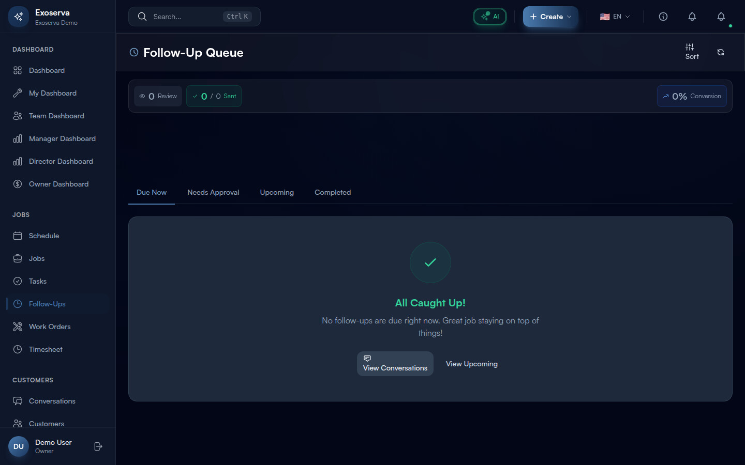Toggle the Review count filter chip

[158, 96]
